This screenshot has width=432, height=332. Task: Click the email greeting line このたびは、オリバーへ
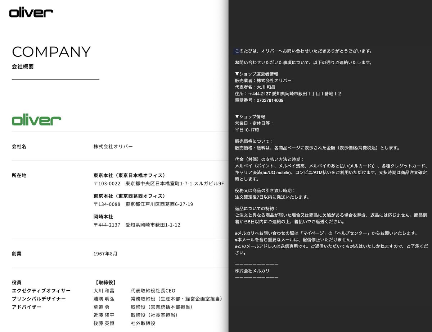pyautogui.click(x=303, y=51)
